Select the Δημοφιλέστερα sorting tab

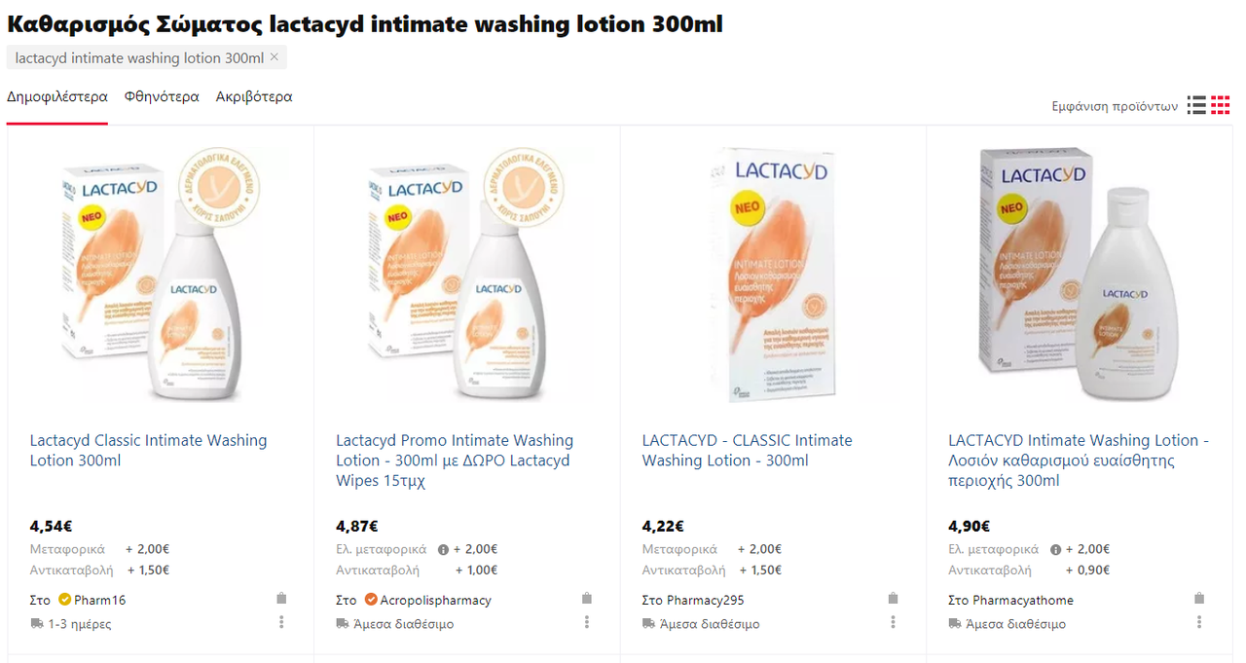tap(57, 97)
